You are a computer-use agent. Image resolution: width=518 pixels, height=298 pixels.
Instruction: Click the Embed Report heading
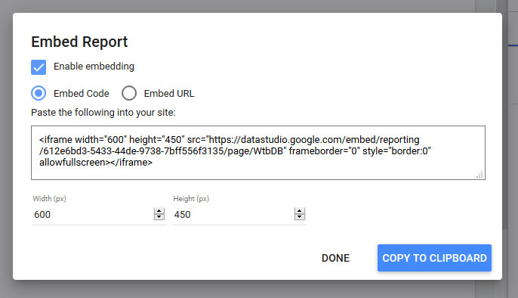coord(79,42)
